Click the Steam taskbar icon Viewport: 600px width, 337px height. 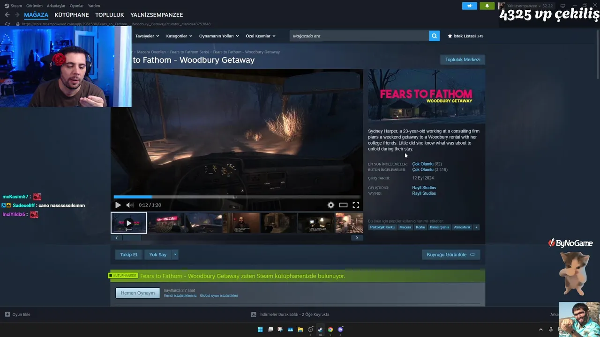[320, 330]
